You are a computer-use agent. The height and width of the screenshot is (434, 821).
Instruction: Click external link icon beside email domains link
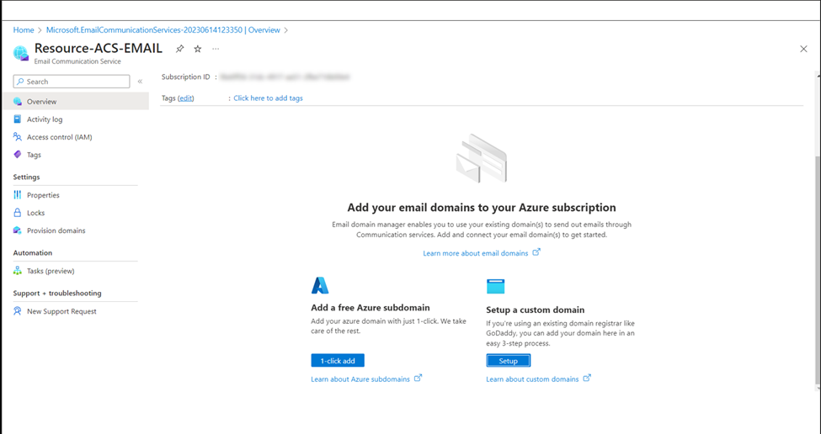536,252
